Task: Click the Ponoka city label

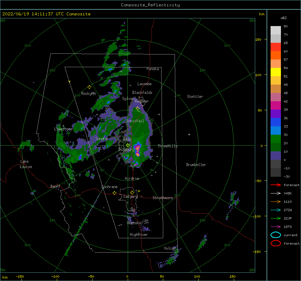Action: tap(153, 69)
